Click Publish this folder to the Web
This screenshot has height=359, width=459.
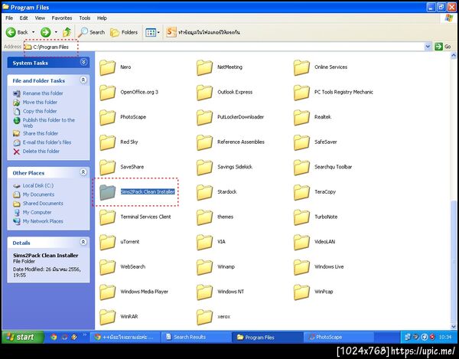[49, 122]
